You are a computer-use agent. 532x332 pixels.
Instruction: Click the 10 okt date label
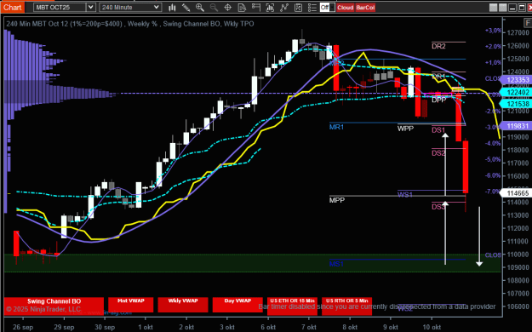click(432, 327)
